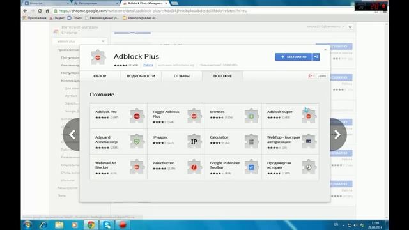Switch to the ПОДРОБНОСТИ tab
This screenshot has width=409, height=230.
[141, 76]
